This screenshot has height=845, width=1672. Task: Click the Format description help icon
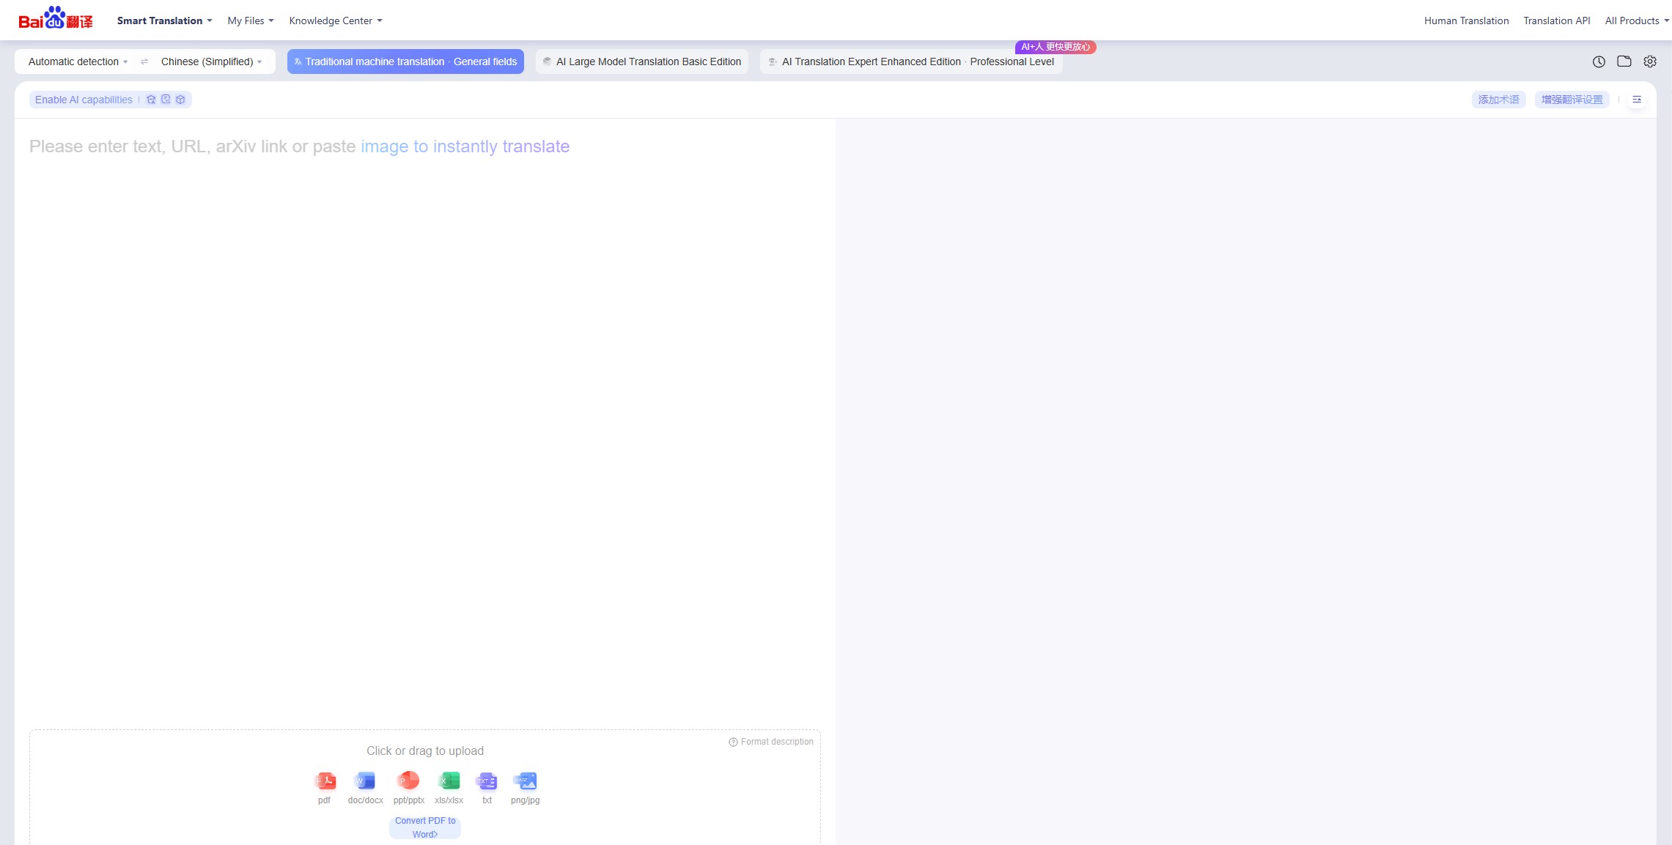pyautogui.click(x=733, y=742)
